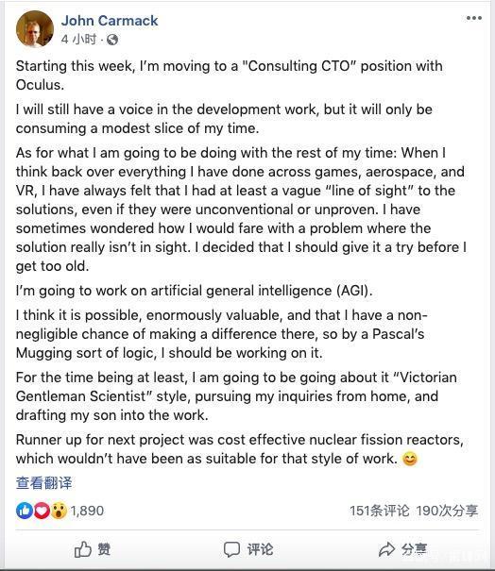
Task: Open the three-dot post options menu
Action: click(474, 18)
